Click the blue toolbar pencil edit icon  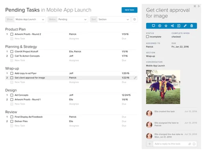(x=185, y=26)
